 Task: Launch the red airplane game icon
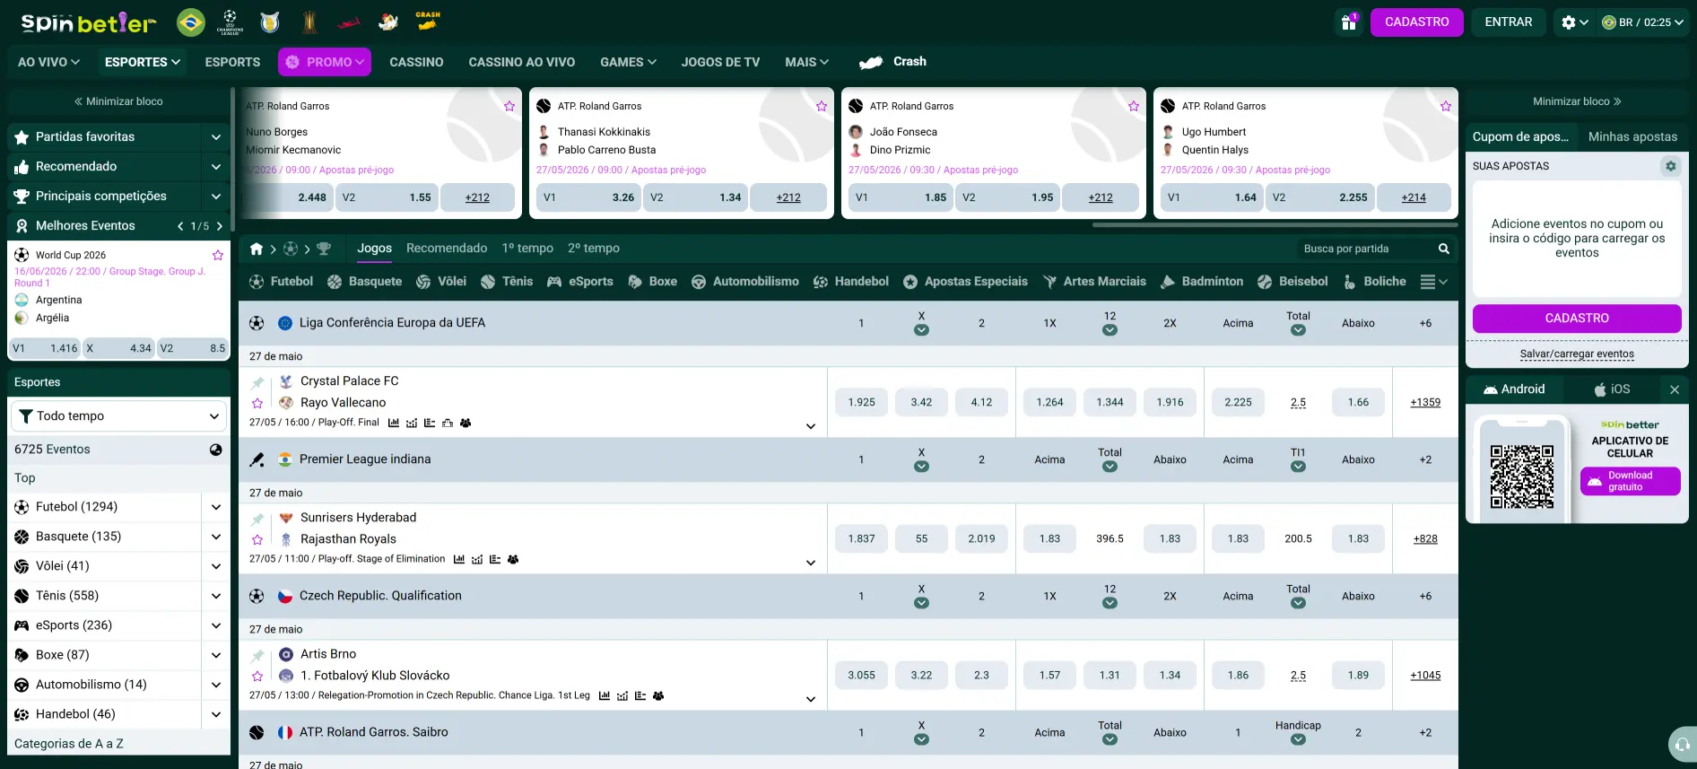[348, 22]
